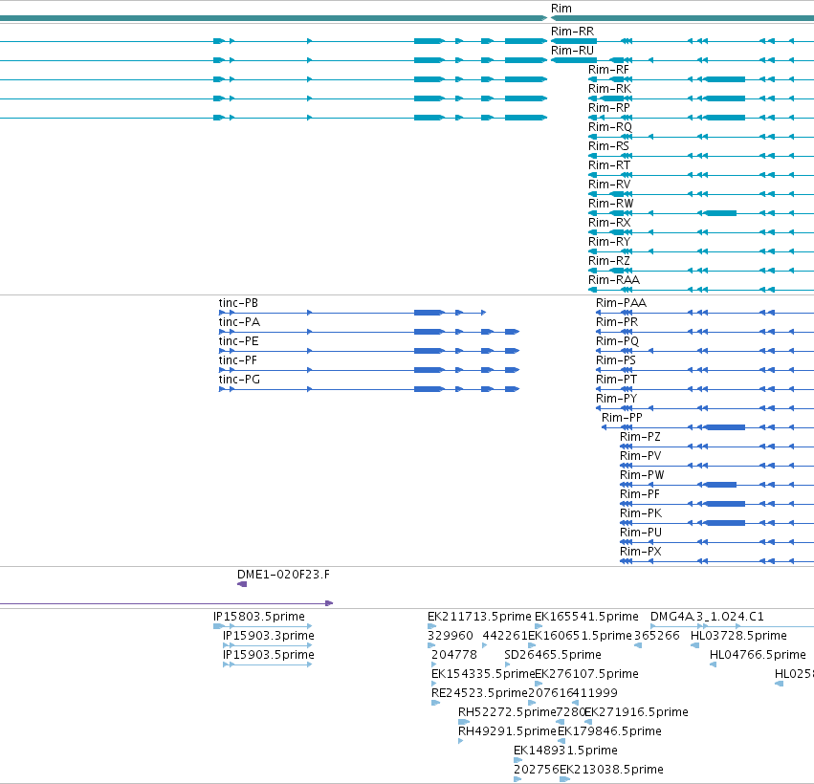Viewport: 814px width, 784px height.
Task: Open the IP15803.5prime EST label
Action: (x=259, y=617)
